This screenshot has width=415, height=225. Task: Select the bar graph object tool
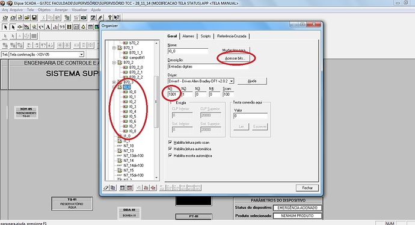tap(55, 27)
